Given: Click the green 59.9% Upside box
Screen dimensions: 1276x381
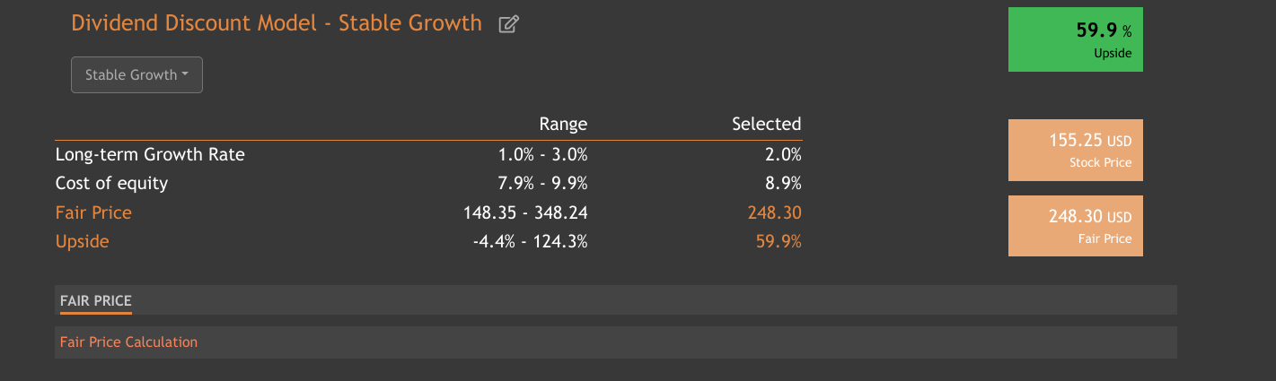Looking at the screenshot, I should [x=1076, y=39].
